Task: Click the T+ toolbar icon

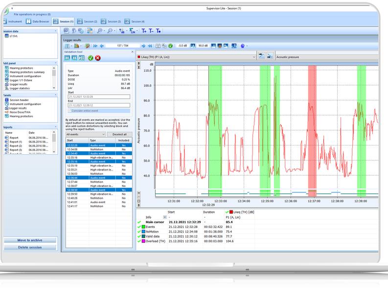Action: coord(144,30)
